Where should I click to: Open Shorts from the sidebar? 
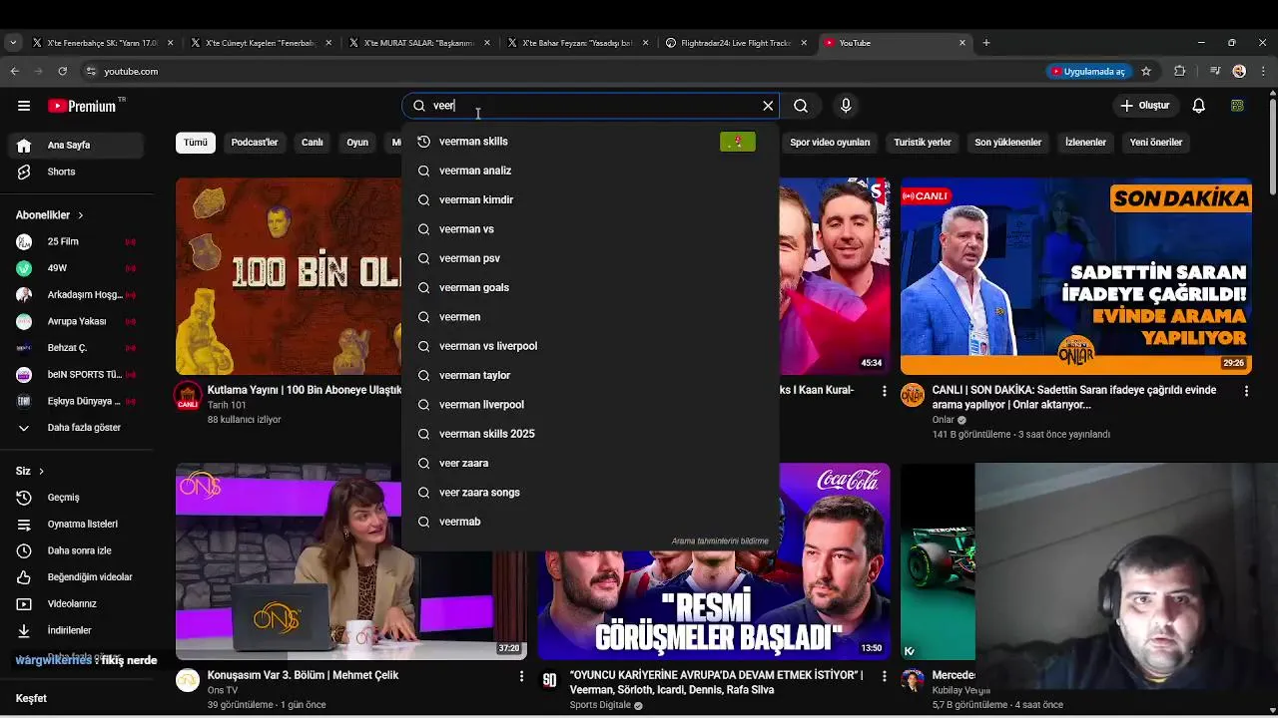[76, 172]
